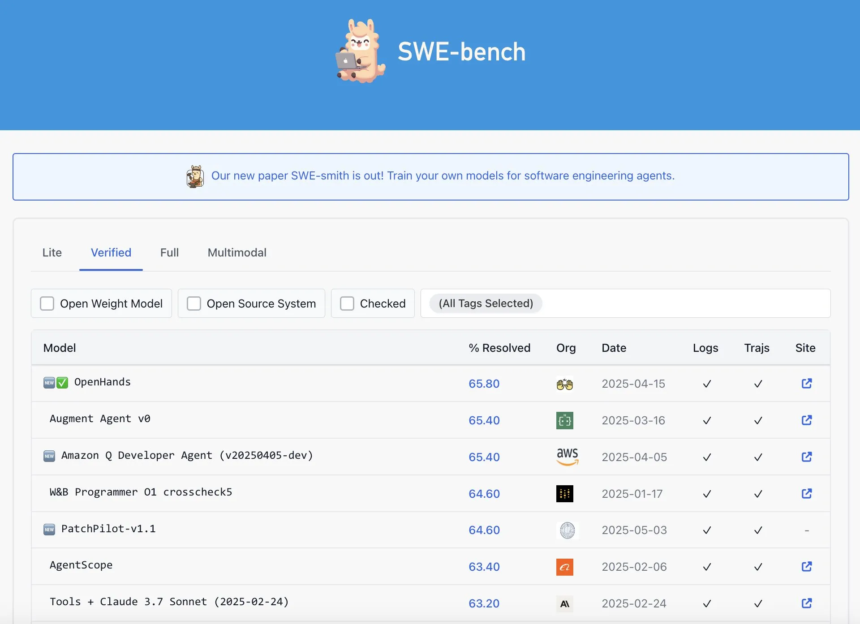Click the Logs checkmark for OpenHands
The width and height of the screenshot is (860, 624).
click(707, 384)
